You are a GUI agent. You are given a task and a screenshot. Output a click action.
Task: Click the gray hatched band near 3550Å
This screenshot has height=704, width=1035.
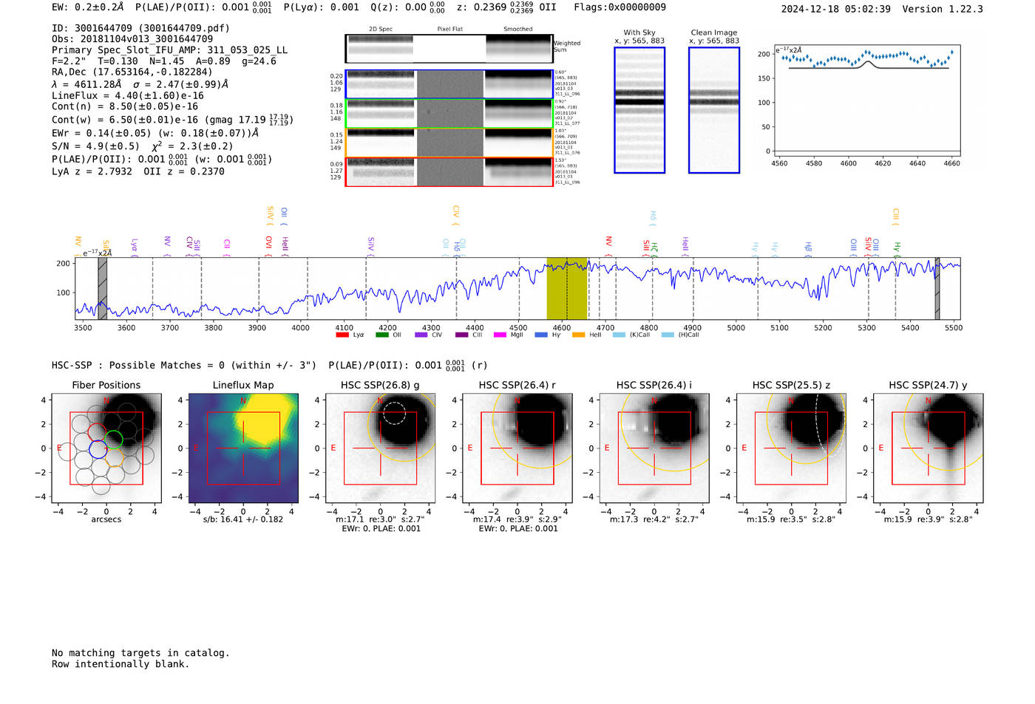point(103,288)
